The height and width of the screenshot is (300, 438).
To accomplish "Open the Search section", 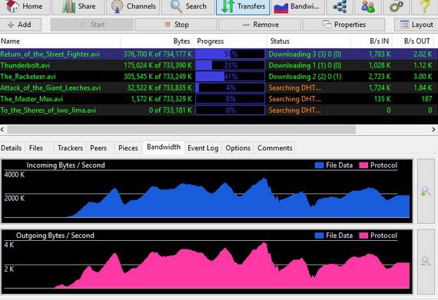I will 188,7.
